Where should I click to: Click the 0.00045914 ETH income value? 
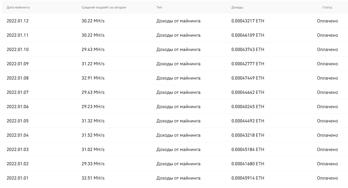pyautogui.click(x=248, y=178)
